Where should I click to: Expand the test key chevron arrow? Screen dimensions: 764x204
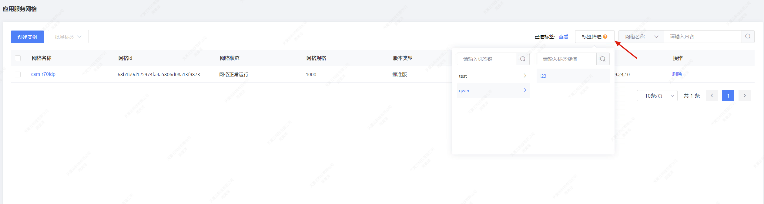point(525,76)
